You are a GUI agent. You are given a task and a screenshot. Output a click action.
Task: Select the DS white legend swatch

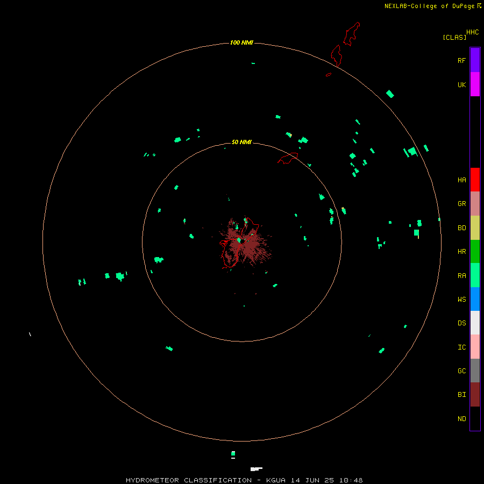click(475, 323)
